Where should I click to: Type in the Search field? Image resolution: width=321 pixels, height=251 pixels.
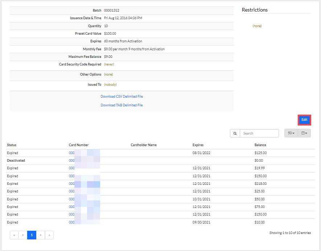pos(259,133)
